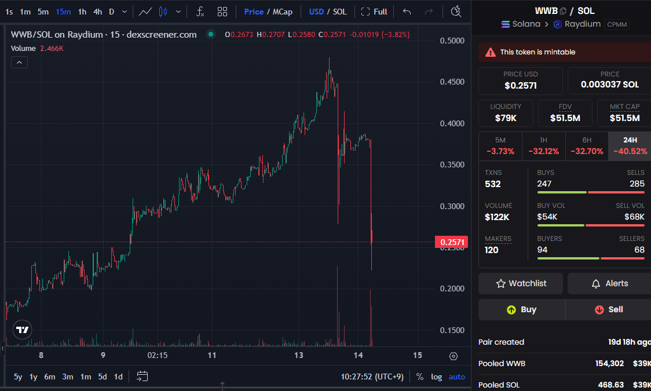Select the 1h timeframe
651x391 pixels.
click(x=82, y=12)
